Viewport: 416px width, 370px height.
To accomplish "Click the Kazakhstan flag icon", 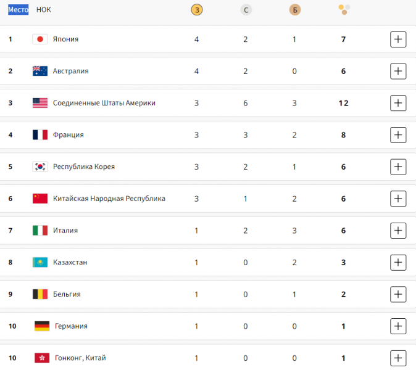I will [40, 262].
